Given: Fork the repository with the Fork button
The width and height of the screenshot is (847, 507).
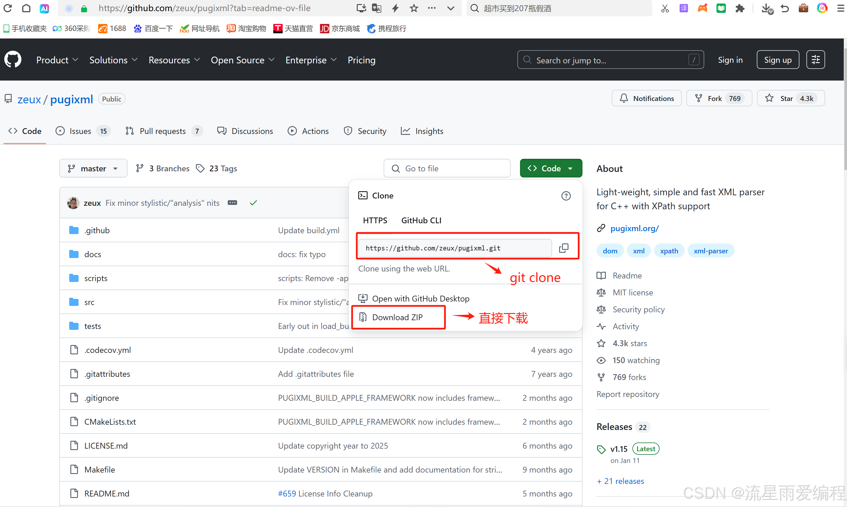Looking at the screenshot, I should pyautogui.click(x=719, y=98).
